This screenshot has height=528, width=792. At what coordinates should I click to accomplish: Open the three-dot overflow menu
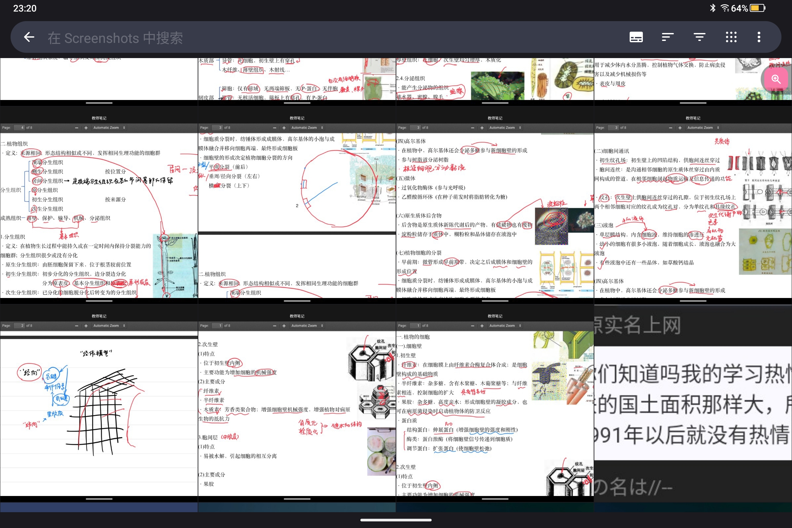pos(759,37)
